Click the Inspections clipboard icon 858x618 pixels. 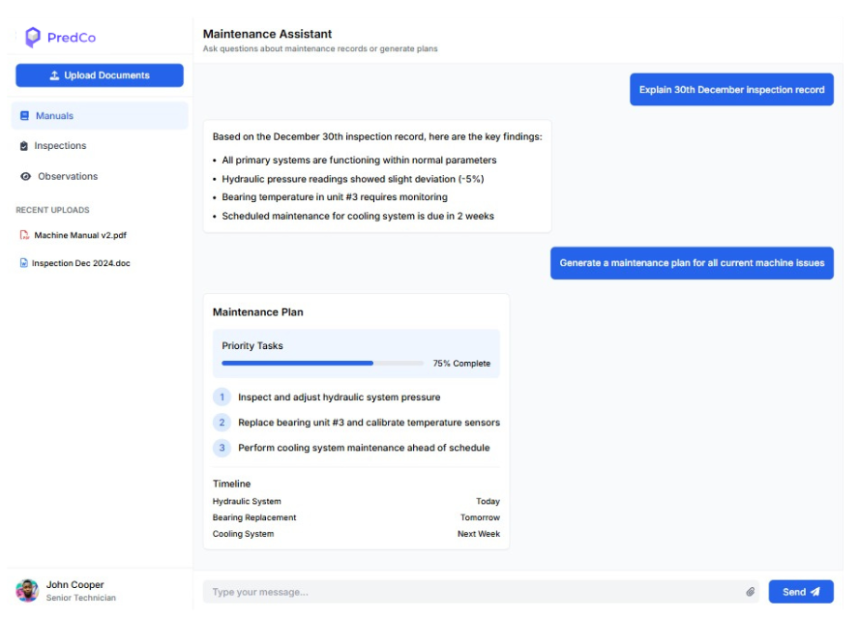pyautogui.click(x=23, y=146)
